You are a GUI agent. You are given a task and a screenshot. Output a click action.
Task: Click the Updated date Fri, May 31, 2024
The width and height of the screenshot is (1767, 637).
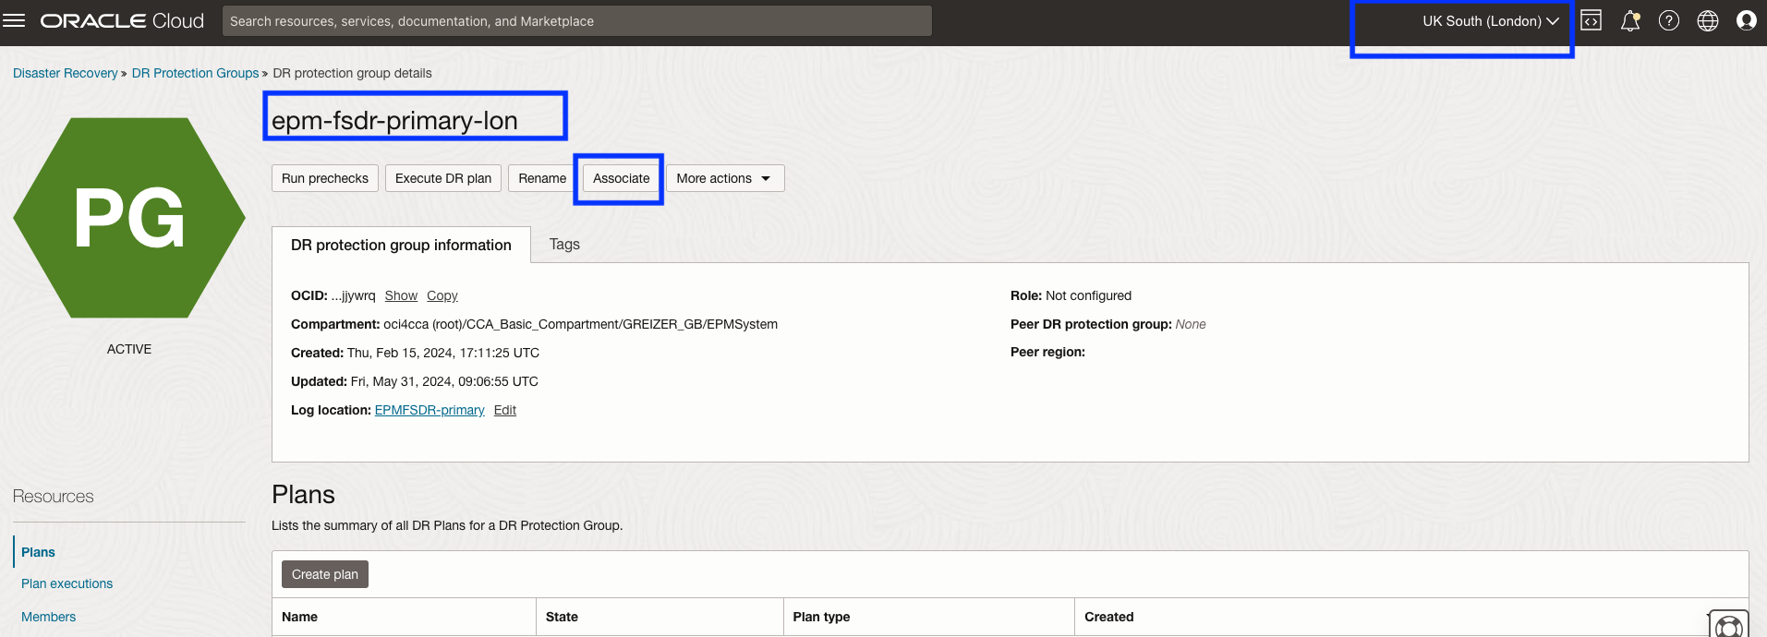pyautogui.click(x=444, y=381)
